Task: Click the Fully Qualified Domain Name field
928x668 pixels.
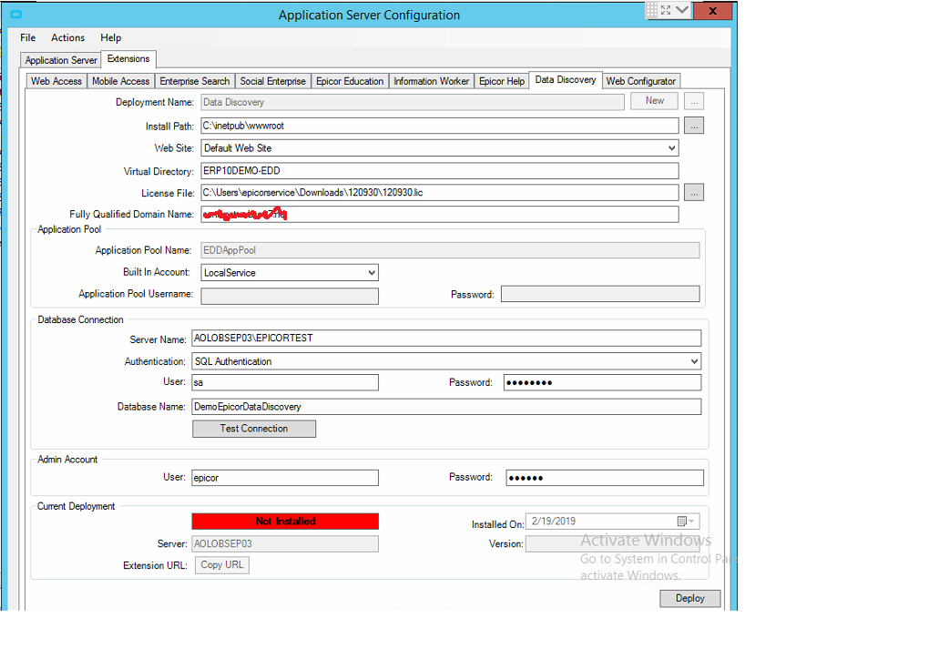Action: 440,214
